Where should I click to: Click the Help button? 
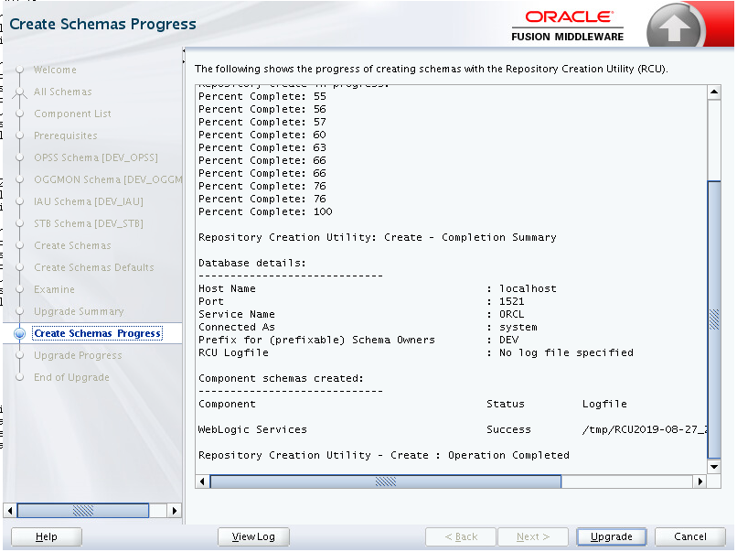(46, 536)
